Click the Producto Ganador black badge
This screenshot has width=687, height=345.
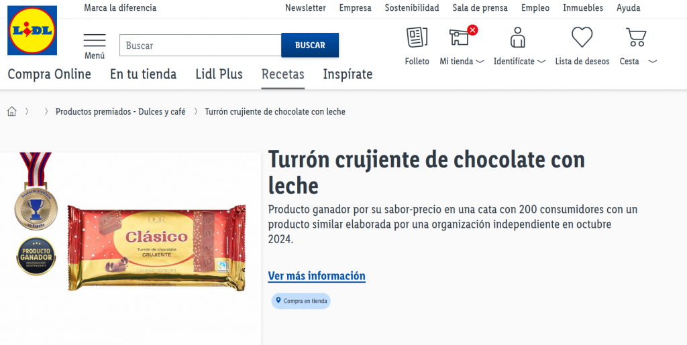(x=36, y=256)
